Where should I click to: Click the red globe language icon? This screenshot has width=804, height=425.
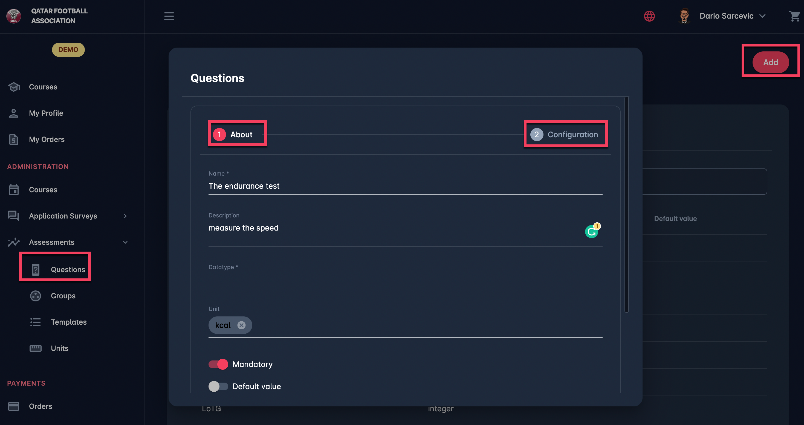(649, 16)
